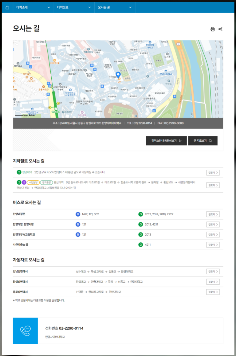Click the blue location pin on map
Image resolution: width=236 pixels, height=356 pixels.
pos(118,75)
